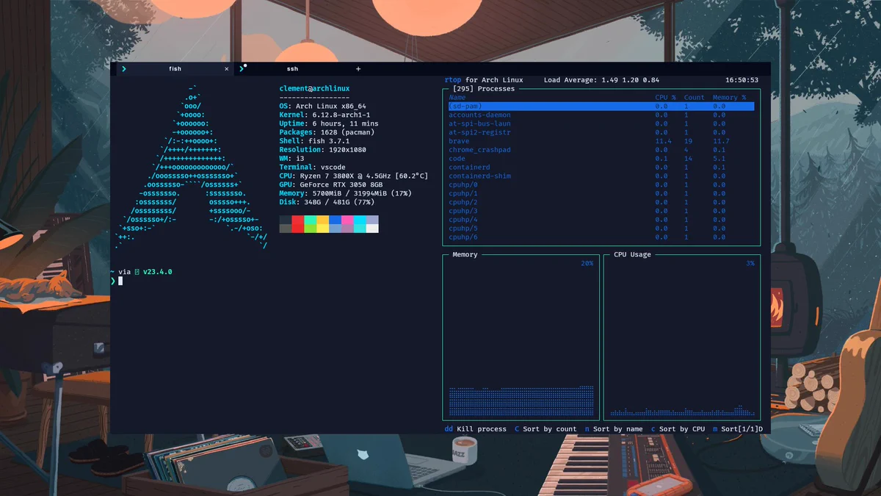Viewport: 881px width, 496px height.
Task: Select the at-spi-bus-laun process
Action: [x=601, y=124]
